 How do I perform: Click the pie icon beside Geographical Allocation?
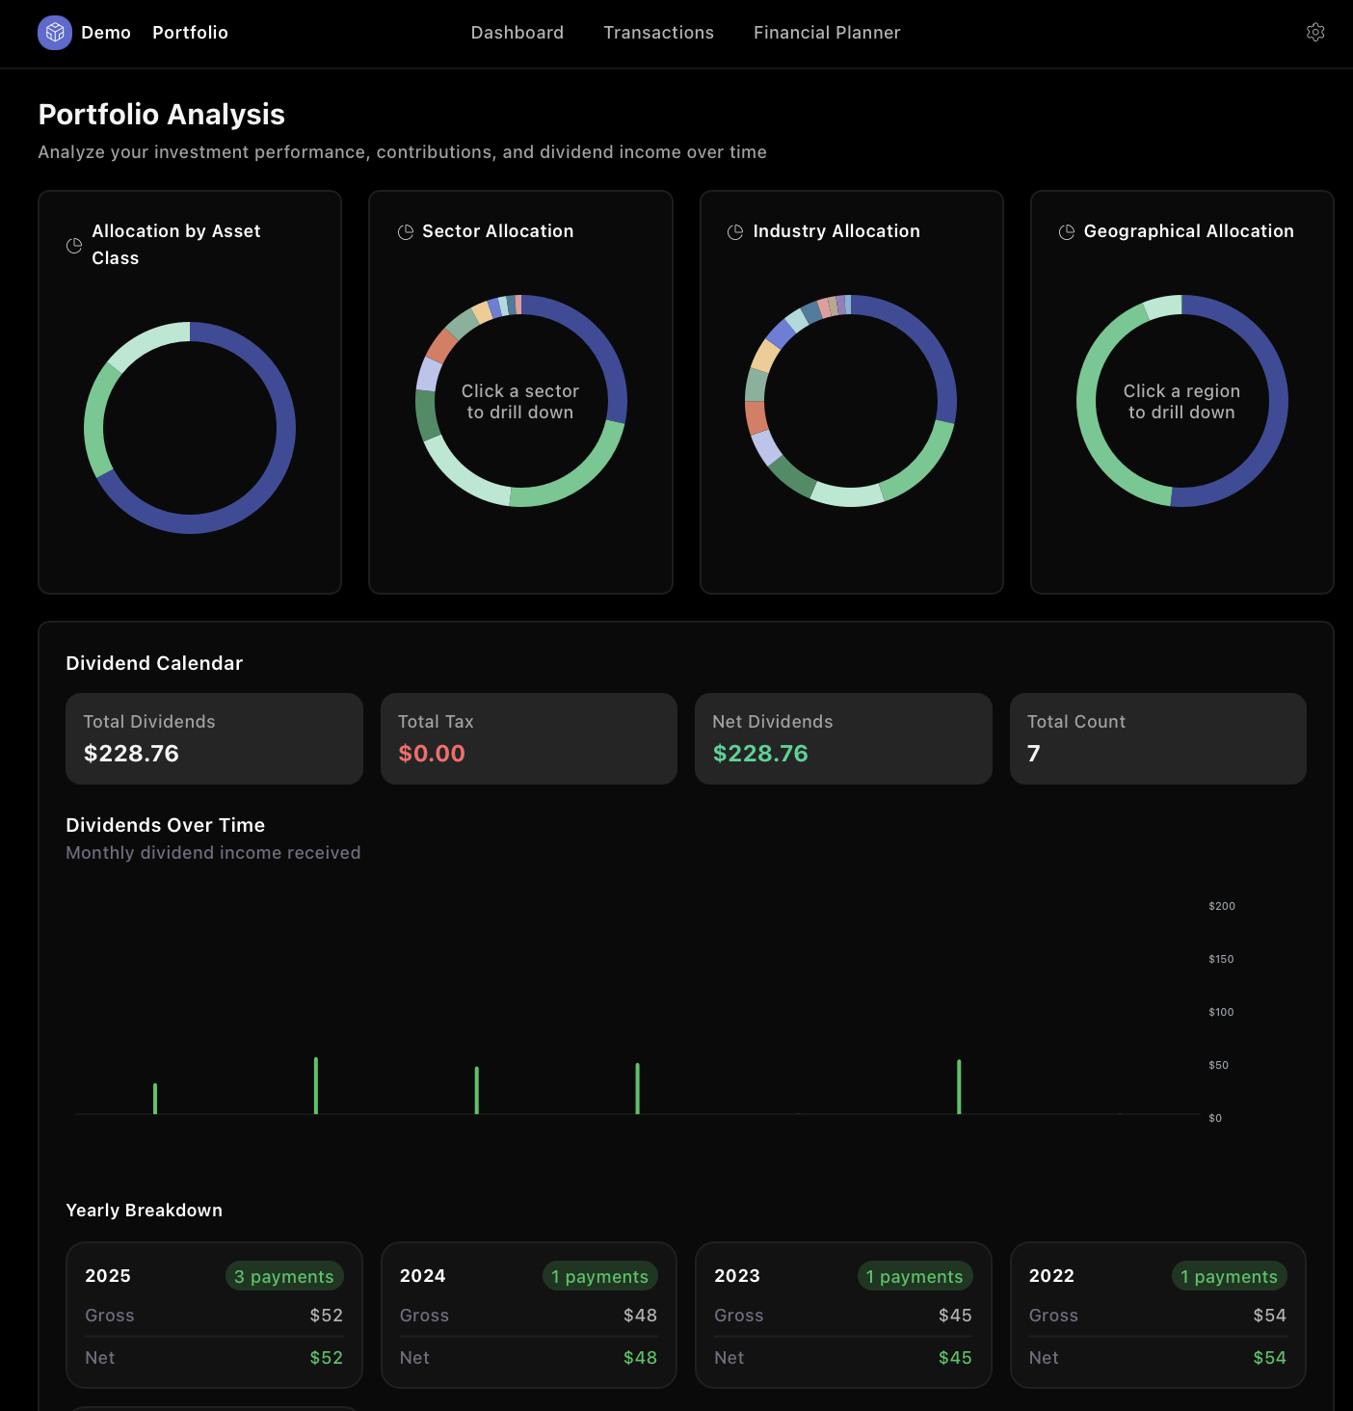tap(1066, 231)
